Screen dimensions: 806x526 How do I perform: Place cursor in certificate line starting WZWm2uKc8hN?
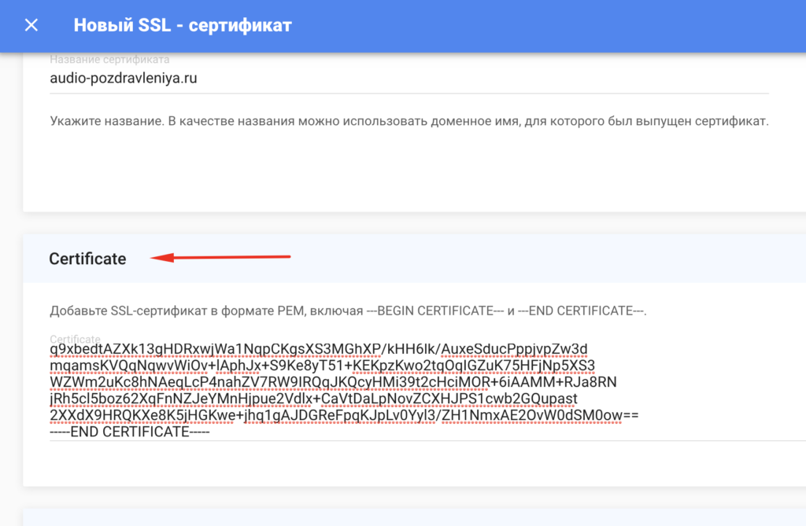[x=333, y=381]
